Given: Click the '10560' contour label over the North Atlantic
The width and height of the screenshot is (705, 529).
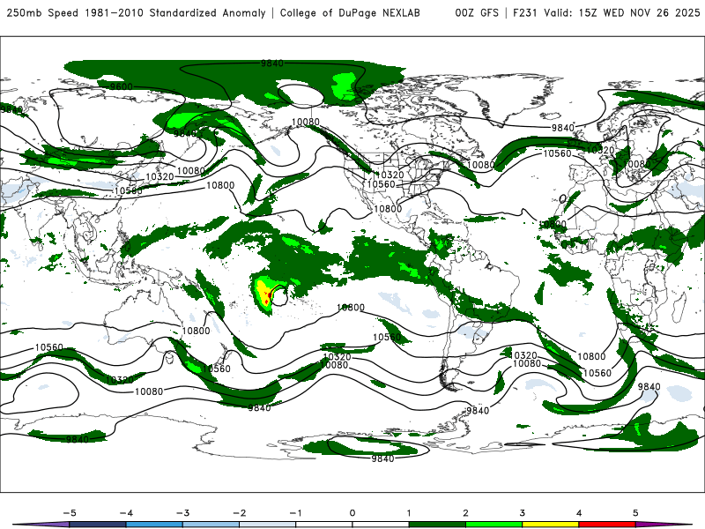Looking at the screenshot, I should [557, 153].
